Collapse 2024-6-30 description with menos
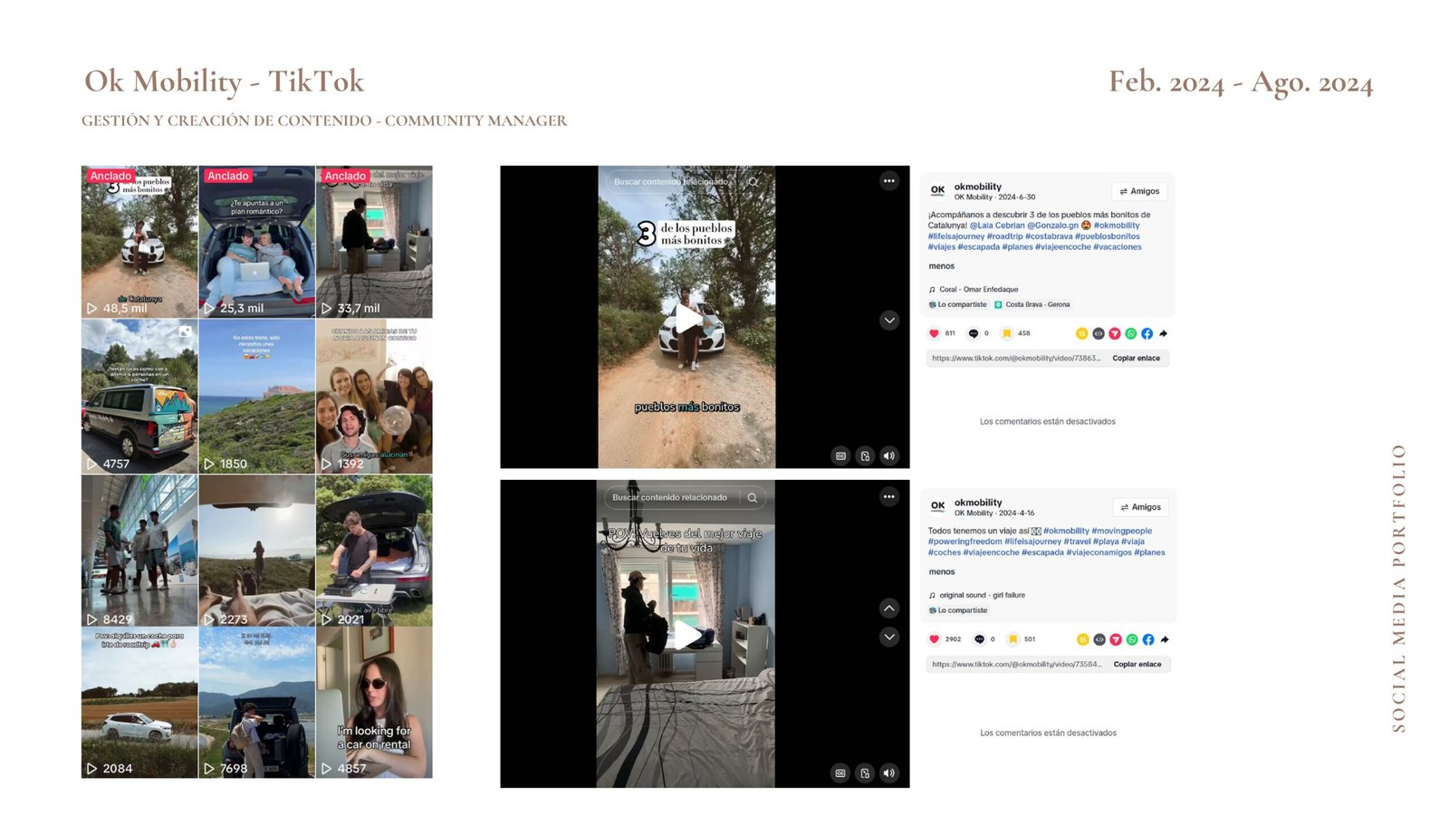Image resolution: width=1449 pixels, height=815 pixels. [941, 266]
